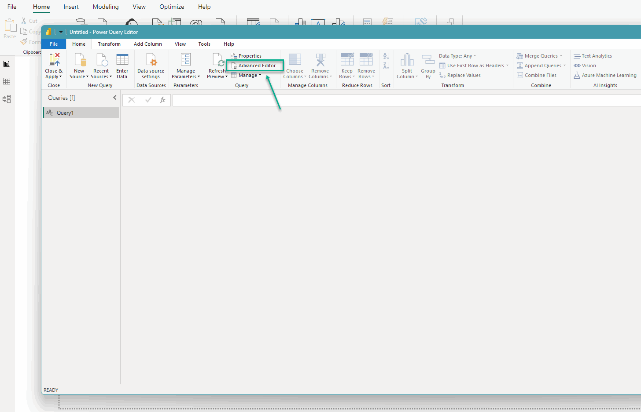Click Close & Apply
This screenshot has height=412, width=641.
coord(53,65)
